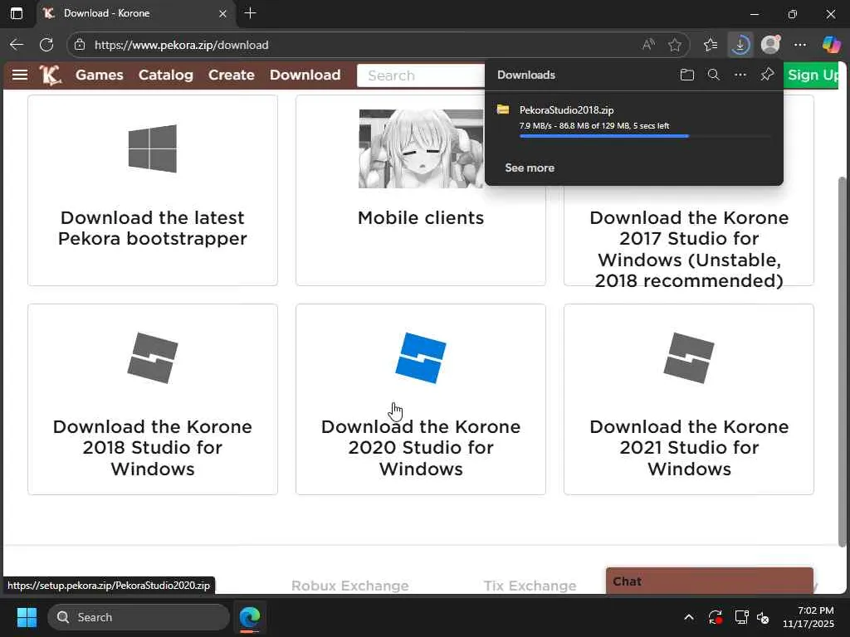850x637 pixels.
Task: Open the Robux Exchange link
Action: (x=350, y=586)
